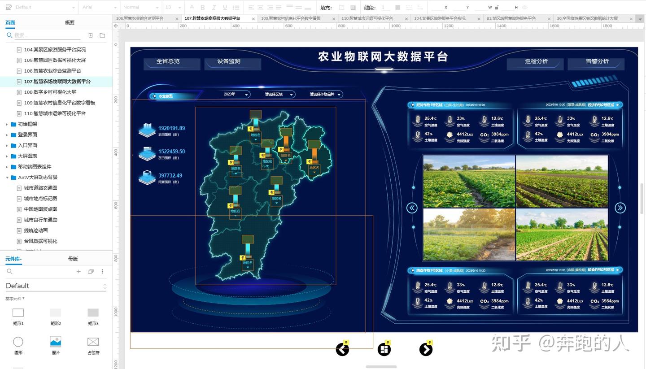Image resolution: width=646 pixels, height=369 pixels.
Task: Click the previous arrow beside the farm photos
Action: (x=412, y=208)
